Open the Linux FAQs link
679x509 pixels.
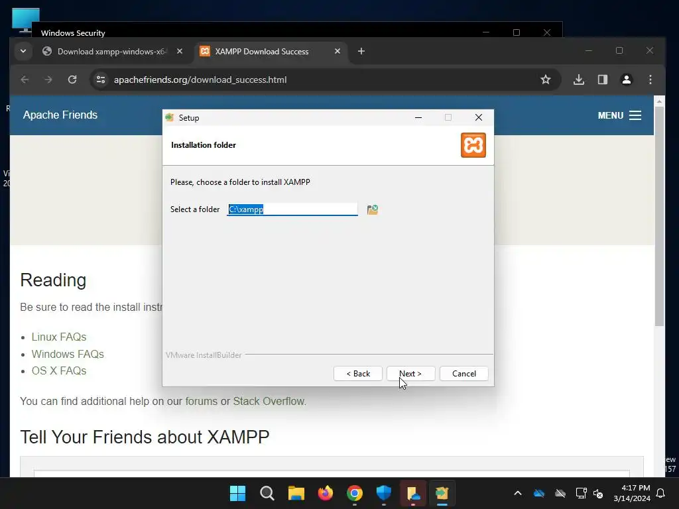pos(59,337)
